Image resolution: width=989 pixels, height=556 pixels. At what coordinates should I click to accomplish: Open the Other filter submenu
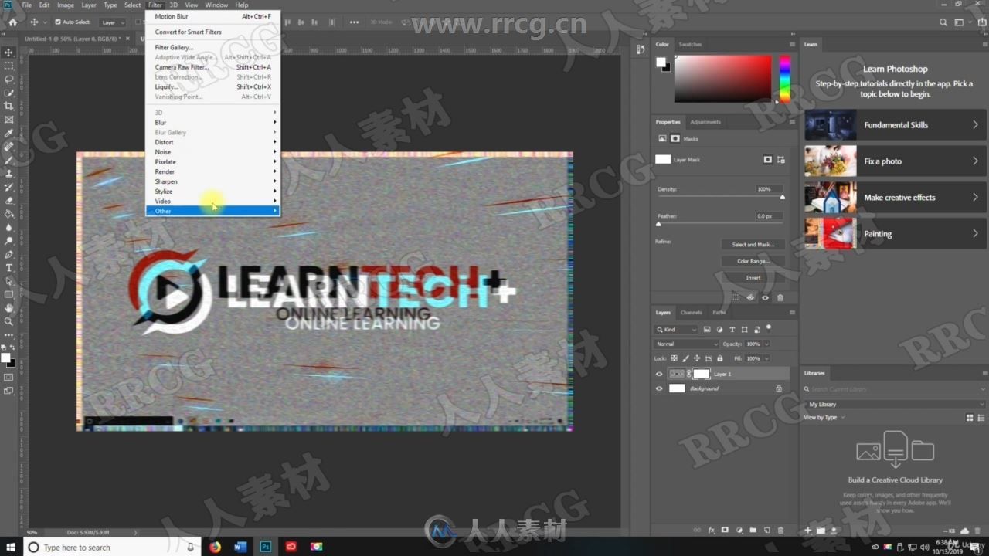click(x=212, y=211)
